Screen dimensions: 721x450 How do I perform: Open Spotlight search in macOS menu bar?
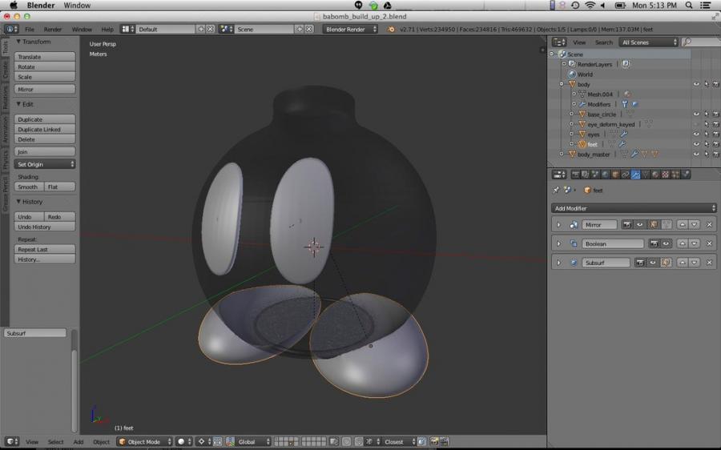pos(689,5)
